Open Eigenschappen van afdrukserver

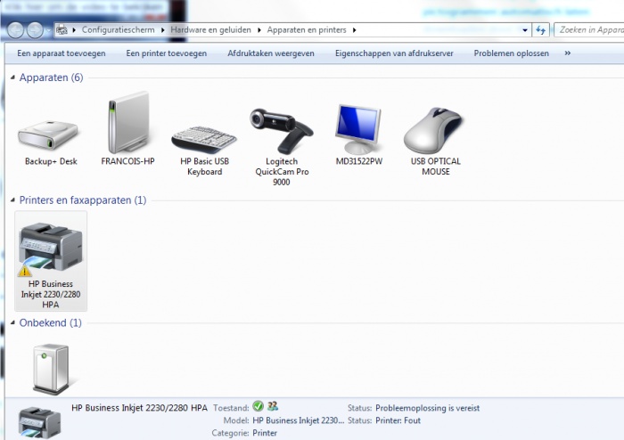[394, 53]
